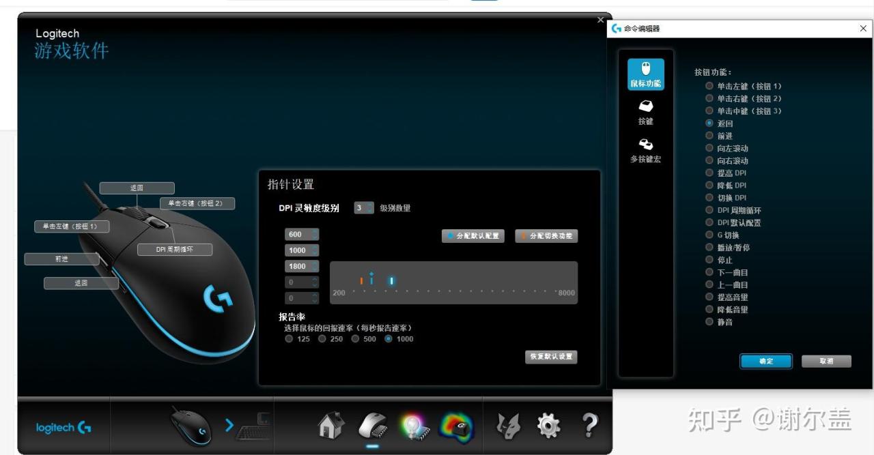The image size is (874, 455).
Task: Click DPI 周期循环 label on mouse diagram
Action: pos(175,250)
